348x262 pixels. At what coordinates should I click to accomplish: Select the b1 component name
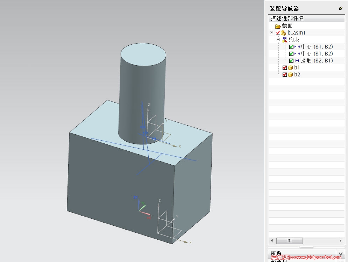pos(297,68)
